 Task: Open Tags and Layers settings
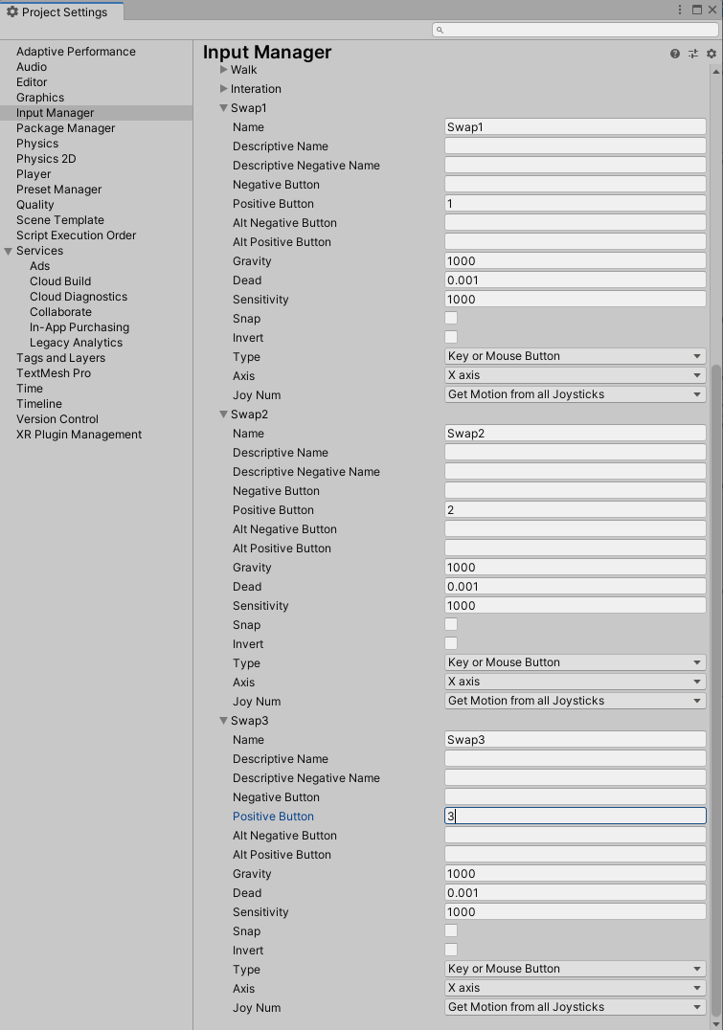pos(60,358)
